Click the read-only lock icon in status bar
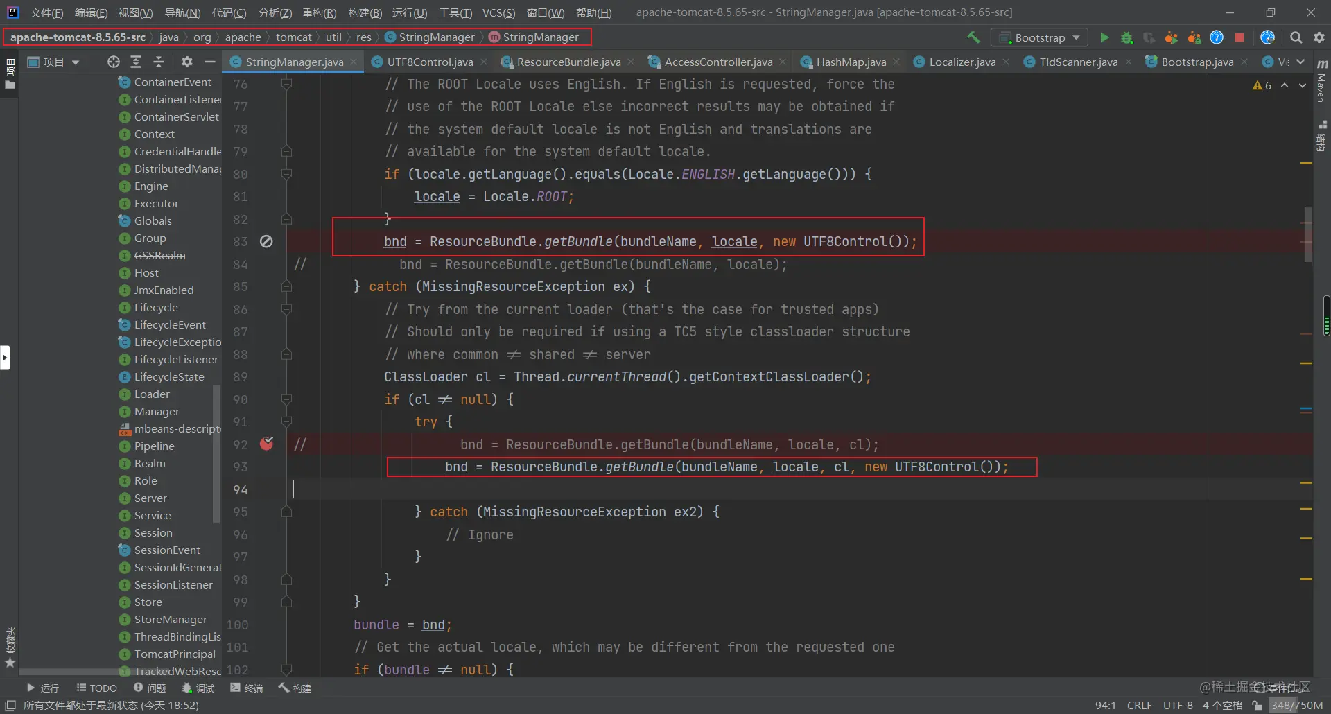Screen dimensions: 1331x714 coord(1257,705)
